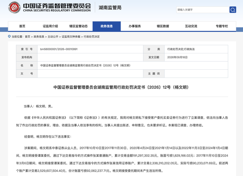Click the line 经查明，杨文明存在以下违法事实
This screenshot has height=176, width=243.
click(48, 137)
